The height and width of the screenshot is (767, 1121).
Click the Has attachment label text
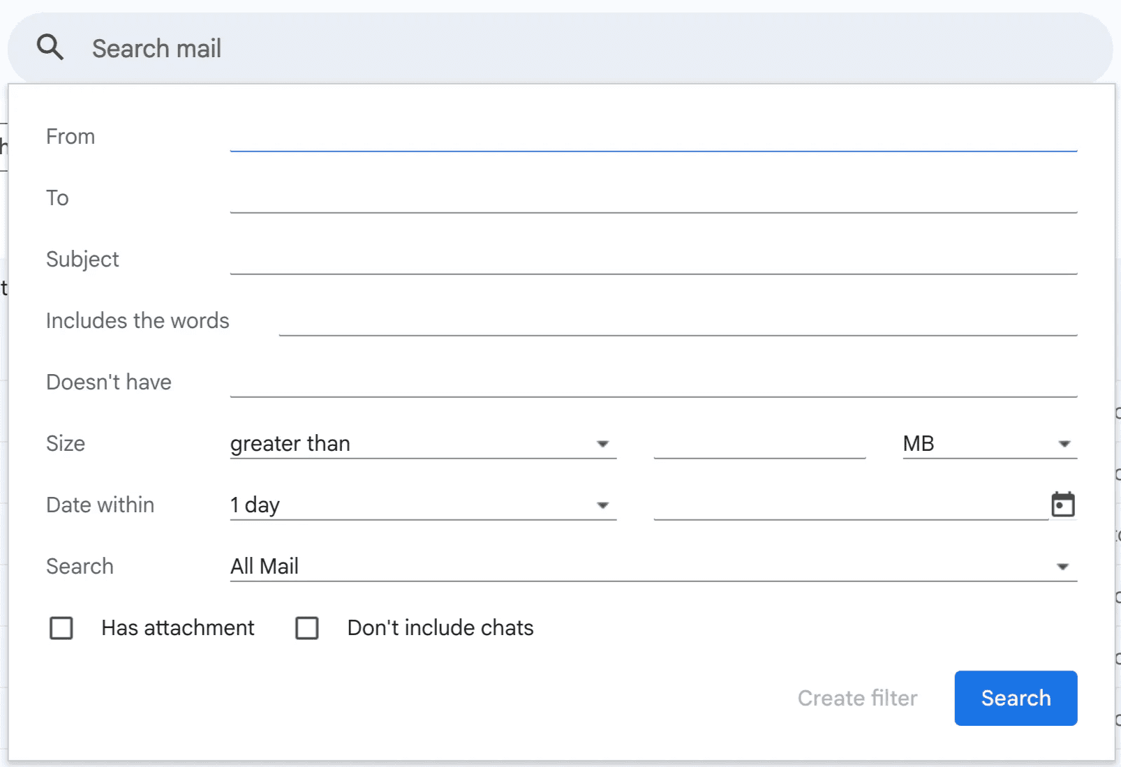point(178,628)
